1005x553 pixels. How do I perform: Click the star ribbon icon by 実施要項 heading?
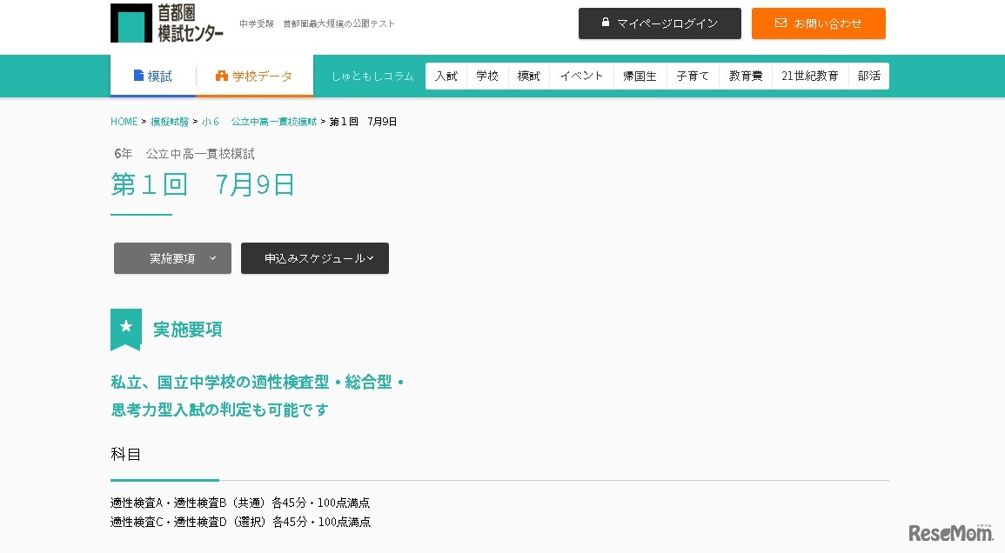[x=125, y=330]
